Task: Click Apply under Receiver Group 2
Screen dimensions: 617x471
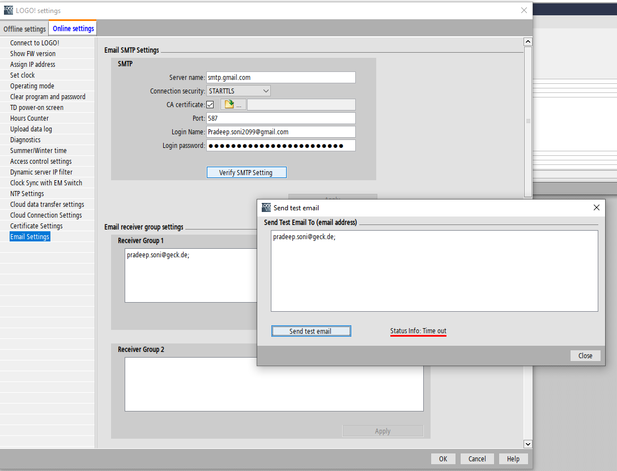Action: click(383, 431)
